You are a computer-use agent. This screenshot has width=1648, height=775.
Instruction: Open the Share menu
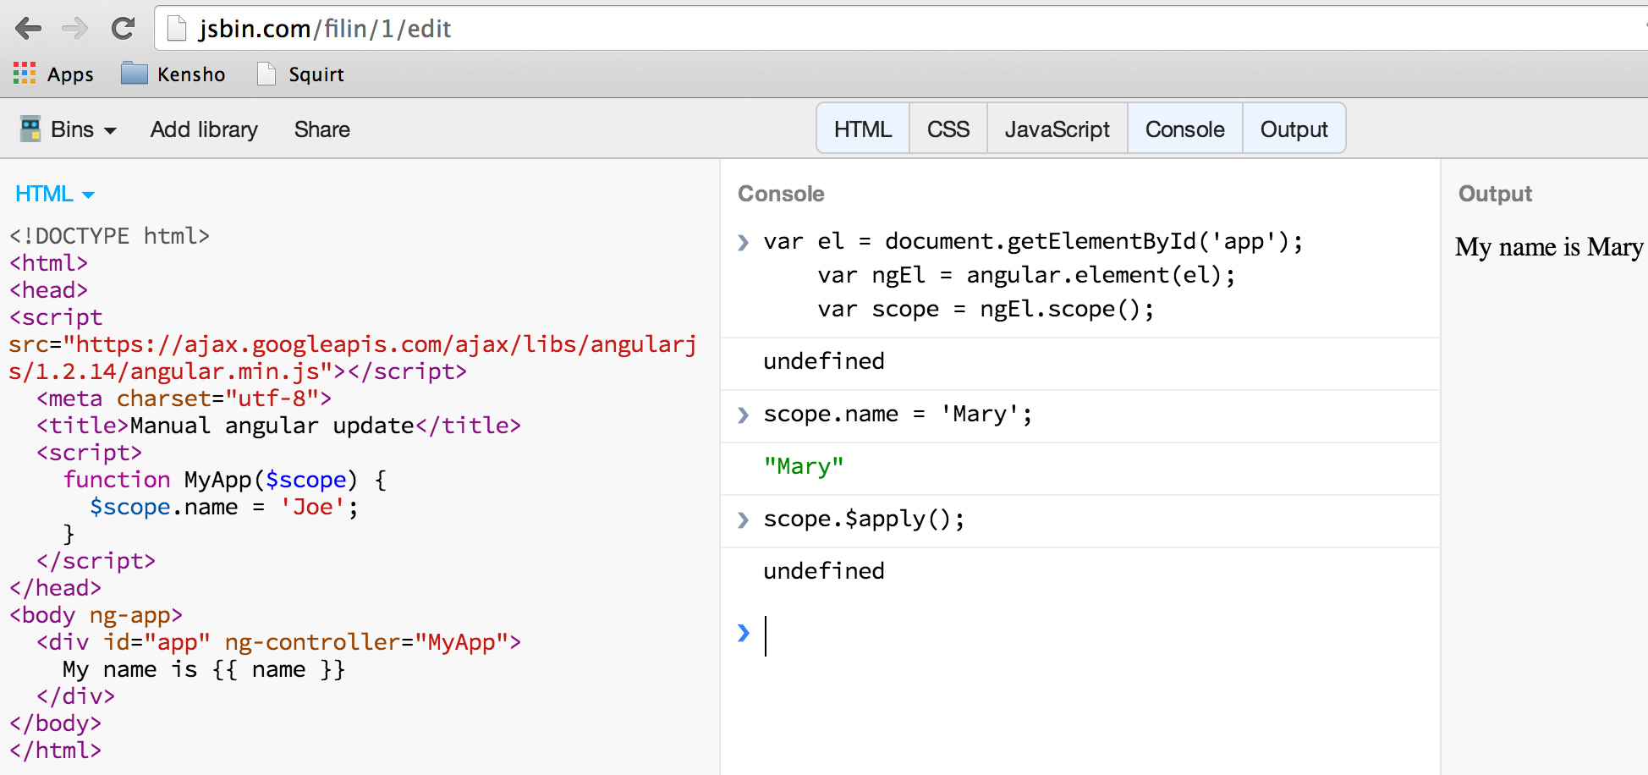(322, 129)
